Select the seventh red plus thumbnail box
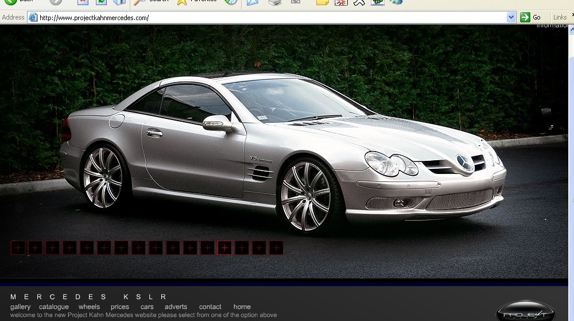The width and height of the screenshot is (574, 321). 121,248
